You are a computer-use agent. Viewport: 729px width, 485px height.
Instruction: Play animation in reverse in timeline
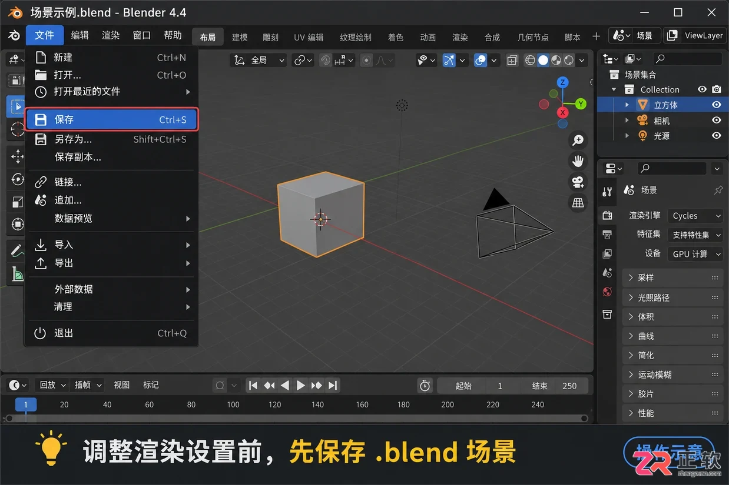(285, 386)
